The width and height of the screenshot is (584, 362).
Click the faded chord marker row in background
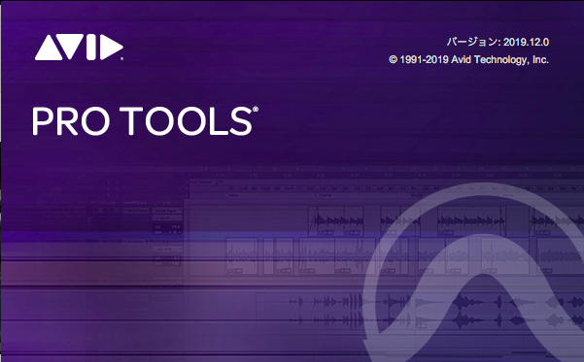pyautogui.click(x=386, y=188)
